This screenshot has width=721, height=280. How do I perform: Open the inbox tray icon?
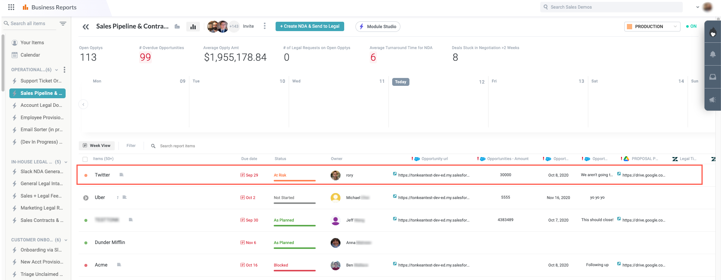[x=712, y=77]
